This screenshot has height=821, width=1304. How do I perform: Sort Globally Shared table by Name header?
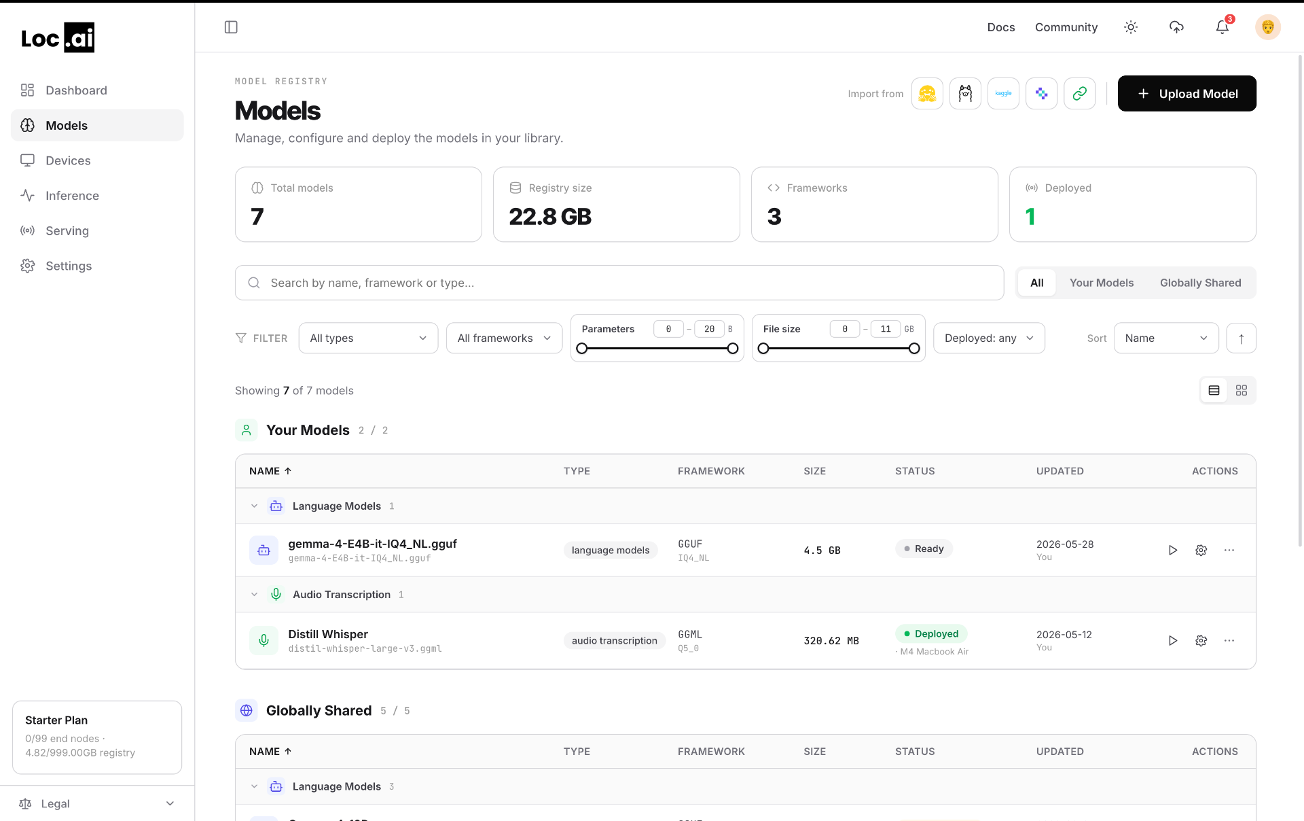[270, 752]
